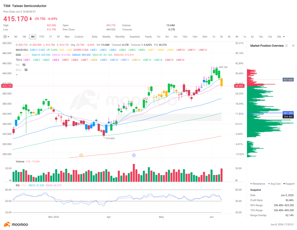The width and height of the screenshot is (297, 230).
Task: Click the 427.600 resistance level label
Action: pyautogui.click(x=288, y=80)
